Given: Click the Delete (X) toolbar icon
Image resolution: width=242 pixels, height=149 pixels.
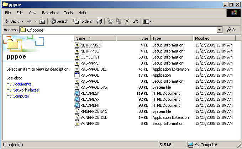Looking at the screenshot, I should (127, 21).
